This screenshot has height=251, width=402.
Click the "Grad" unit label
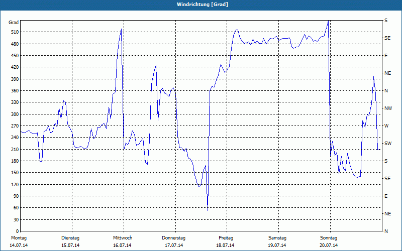(14, 23)
